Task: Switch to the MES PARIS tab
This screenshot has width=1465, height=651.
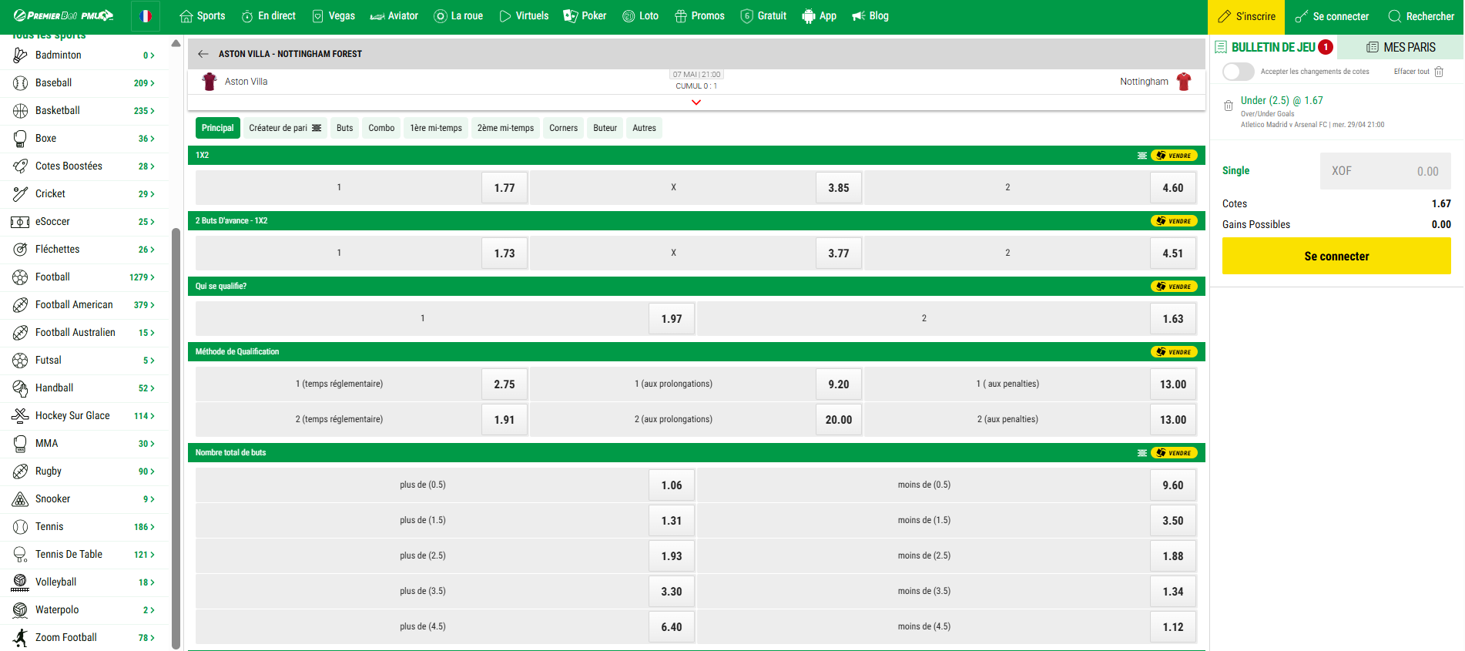Action: (1401, 47)
